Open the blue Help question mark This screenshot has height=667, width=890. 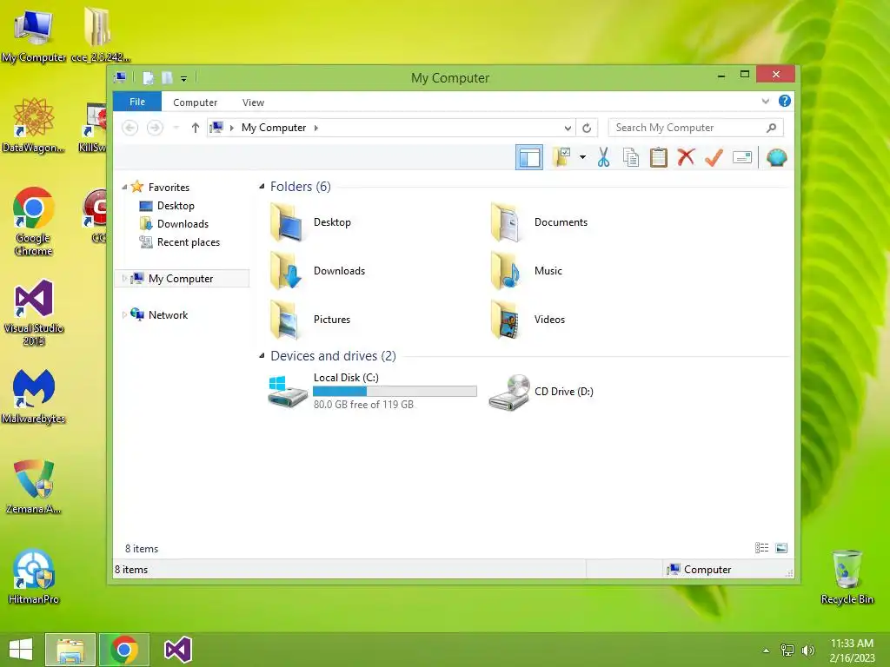coord(785,101)
